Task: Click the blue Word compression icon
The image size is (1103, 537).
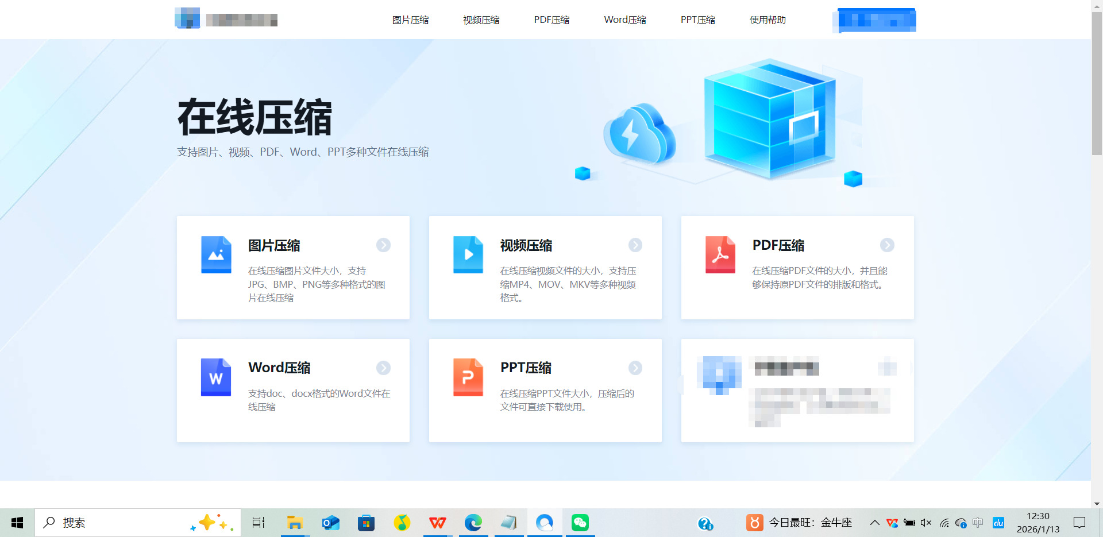Action: [x=216, y=377]
